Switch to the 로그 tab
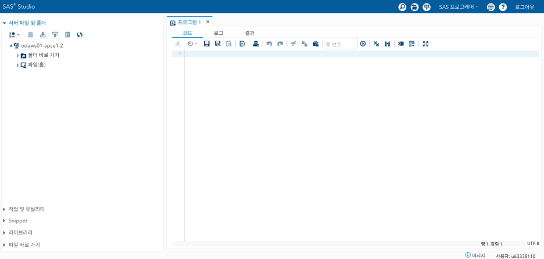This screenshot has height=259, width=544. coord(218,33)
